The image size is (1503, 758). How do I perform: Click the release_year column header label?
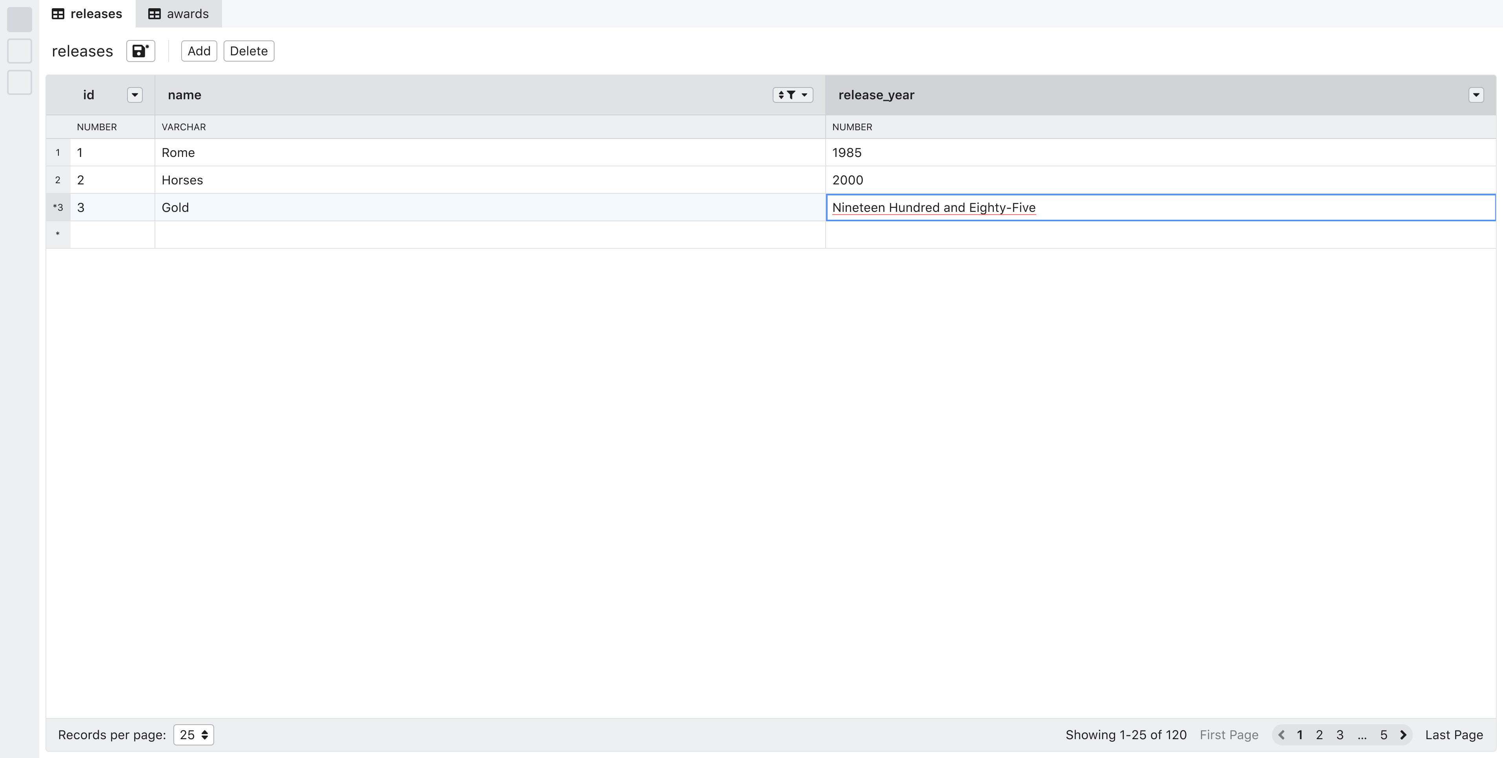coord(876,95)
